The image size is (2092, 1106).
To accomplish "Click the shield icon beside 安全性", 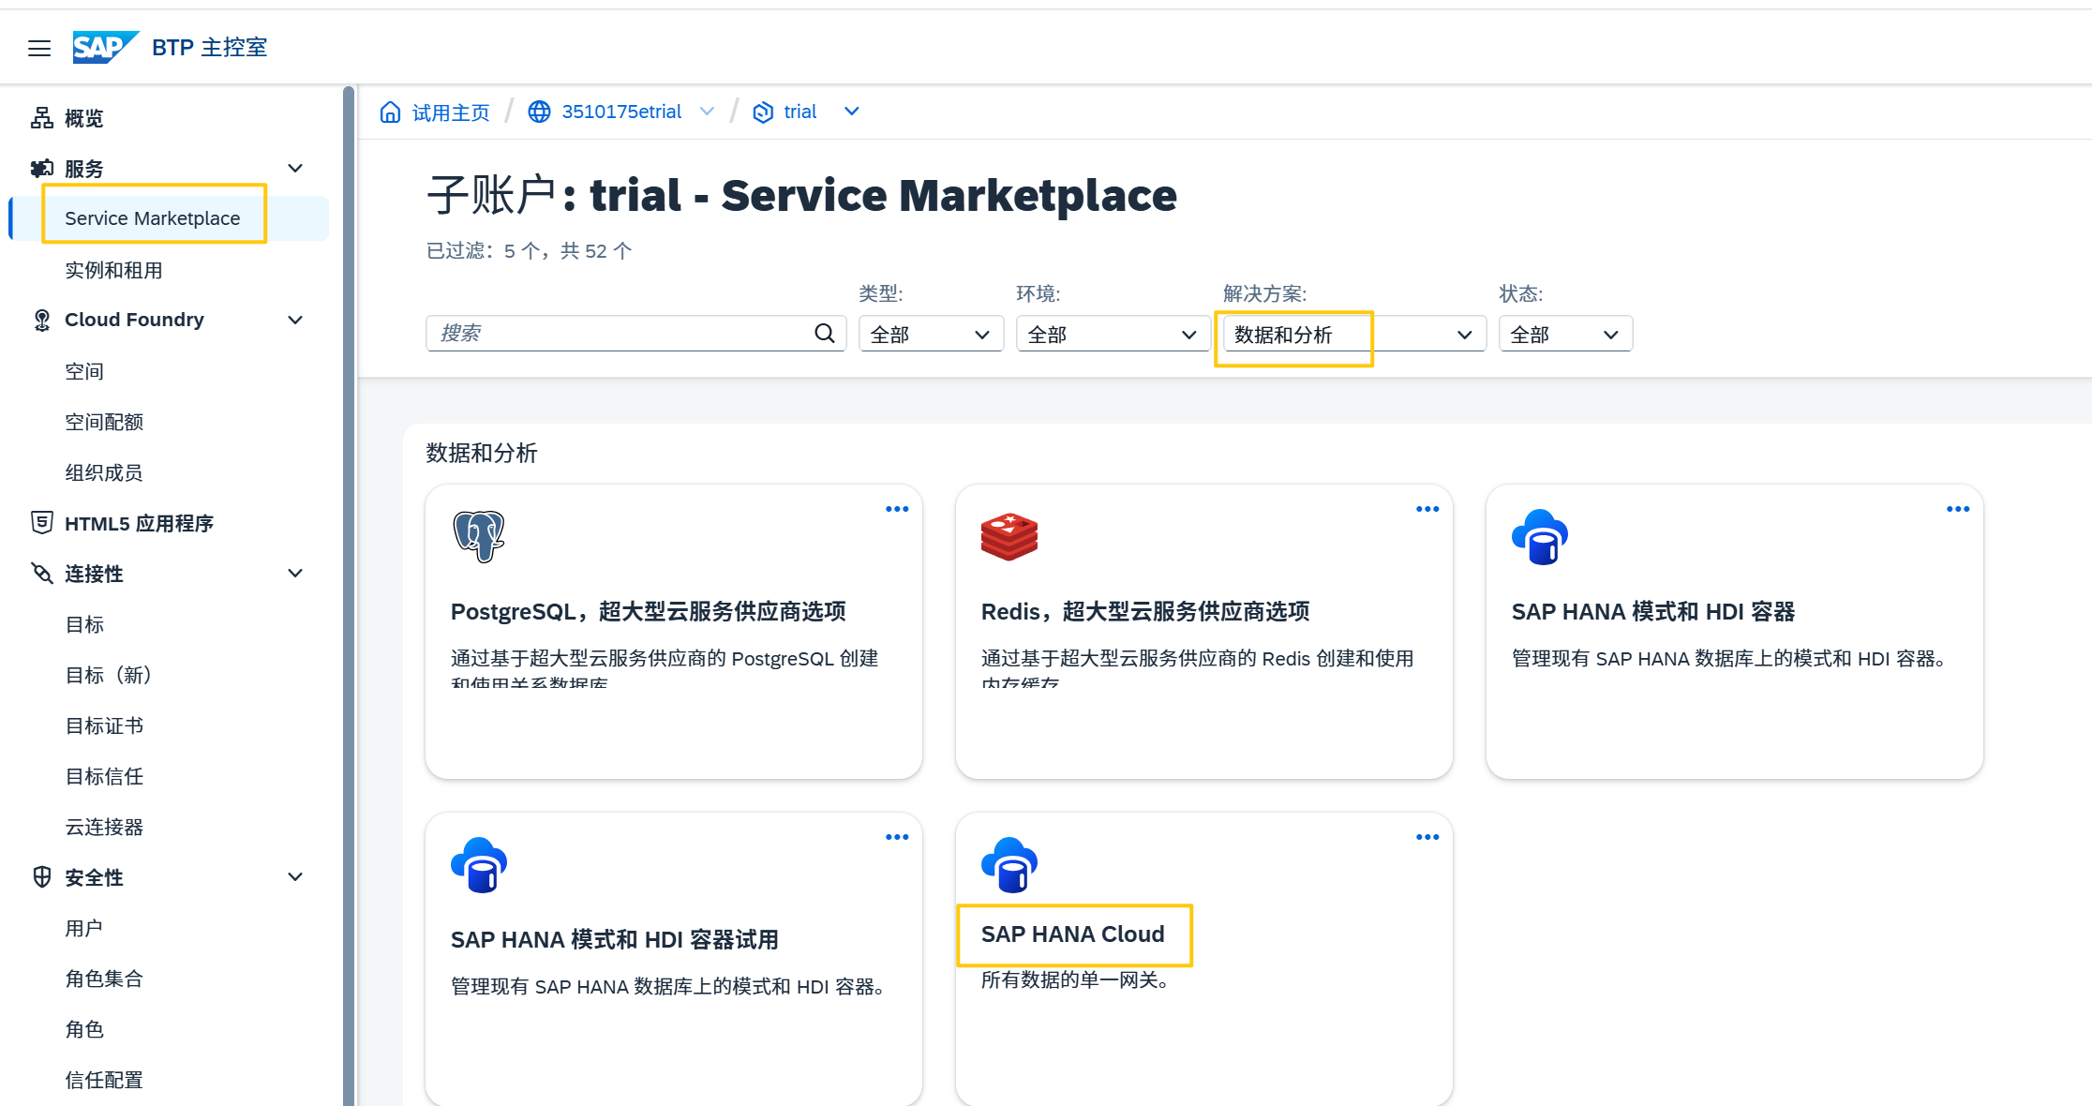I will coord(42,877).
